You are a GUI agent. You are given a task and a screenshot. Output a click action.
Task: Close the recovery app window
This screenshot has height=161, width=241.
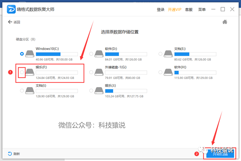232,10
